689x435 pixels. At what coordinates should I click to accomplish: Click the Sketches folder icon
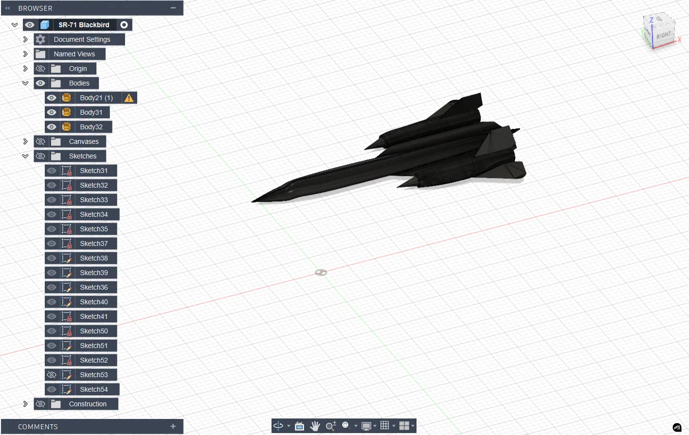[x=56, y=156]
